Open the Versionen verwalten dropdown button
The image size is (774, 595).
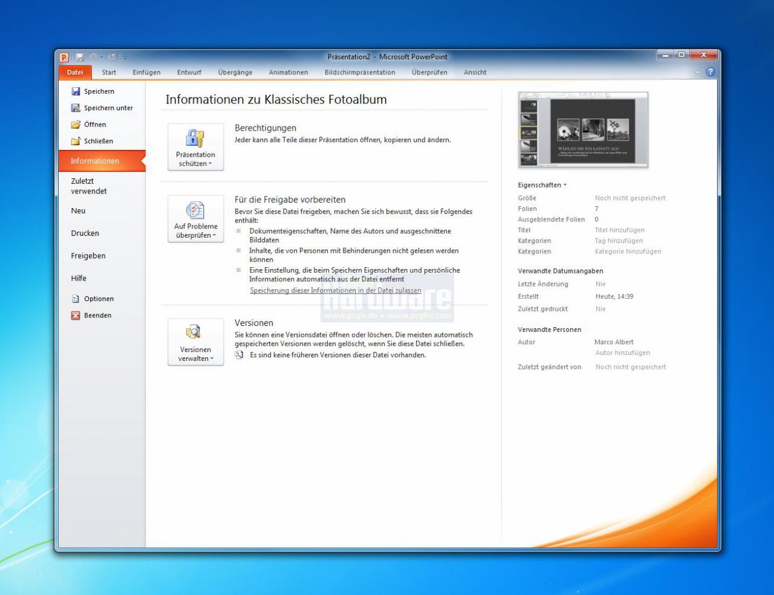point(196,342)
